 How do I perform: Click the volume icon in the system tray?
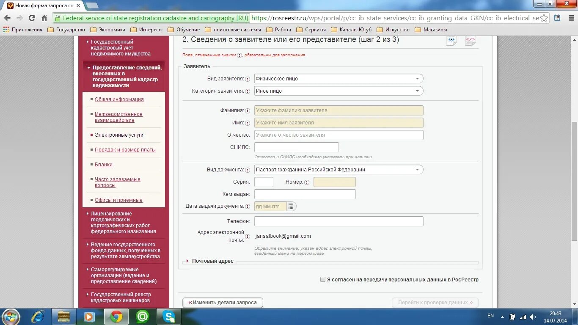click(x=533, y=317)
